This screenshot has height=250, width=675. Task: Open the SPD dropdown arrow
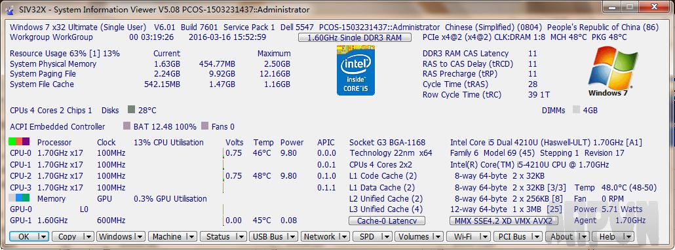pos(387,236)
